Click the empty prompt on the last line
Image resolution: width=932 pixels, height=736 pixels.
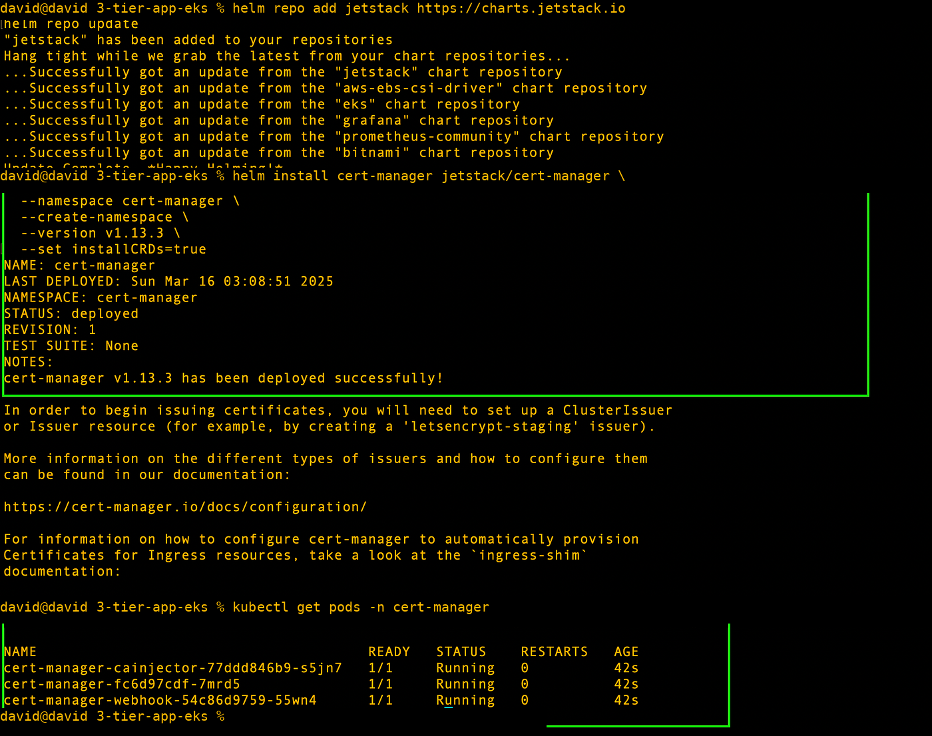113,717
